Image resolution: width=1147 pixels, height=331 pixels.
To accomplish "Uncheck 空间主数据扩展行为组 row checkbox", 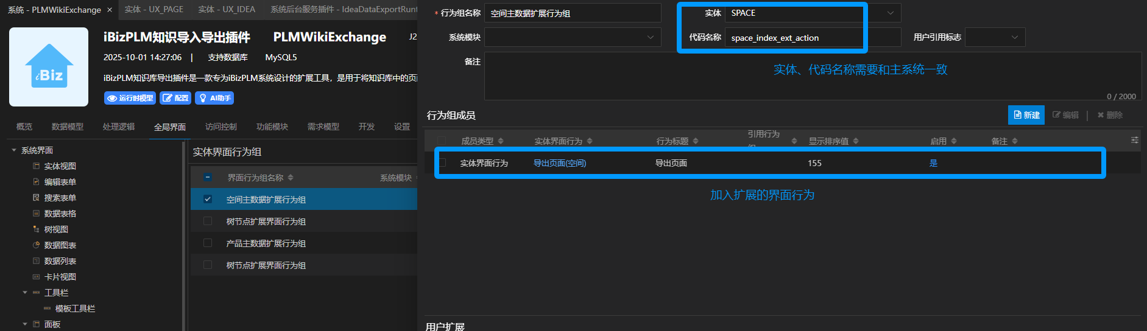I will pos(208,199).
